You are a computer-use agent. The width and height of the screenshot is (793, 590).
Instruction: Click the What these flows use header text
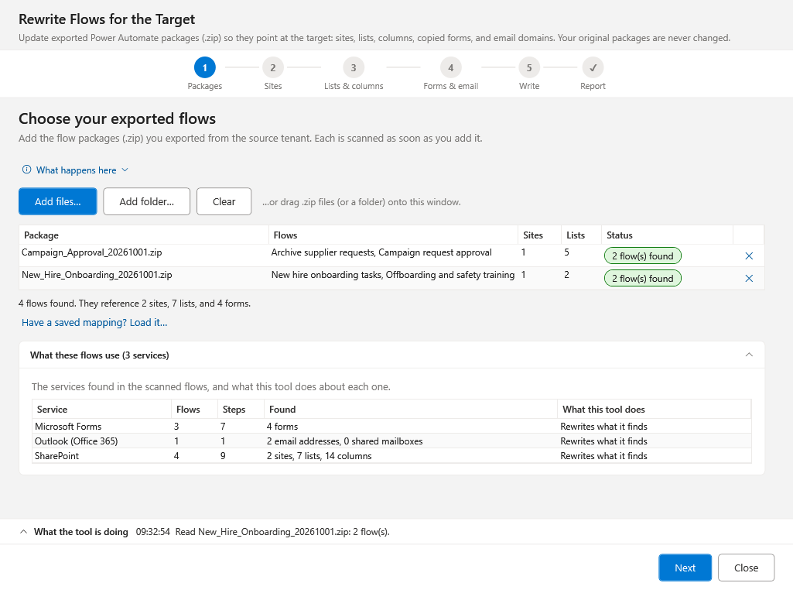(100, 355)
